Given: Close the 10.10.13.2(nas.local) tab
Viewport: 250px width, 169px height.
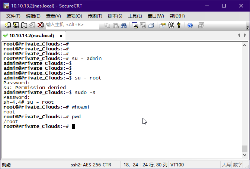Looking at the screenshot, I should 61,36.
